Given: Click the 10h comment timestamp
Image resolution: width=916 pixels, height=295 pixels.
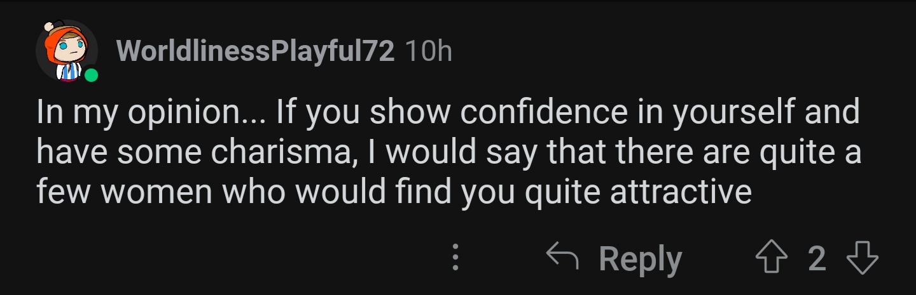Looking at the screenshot, I should 428,51.
